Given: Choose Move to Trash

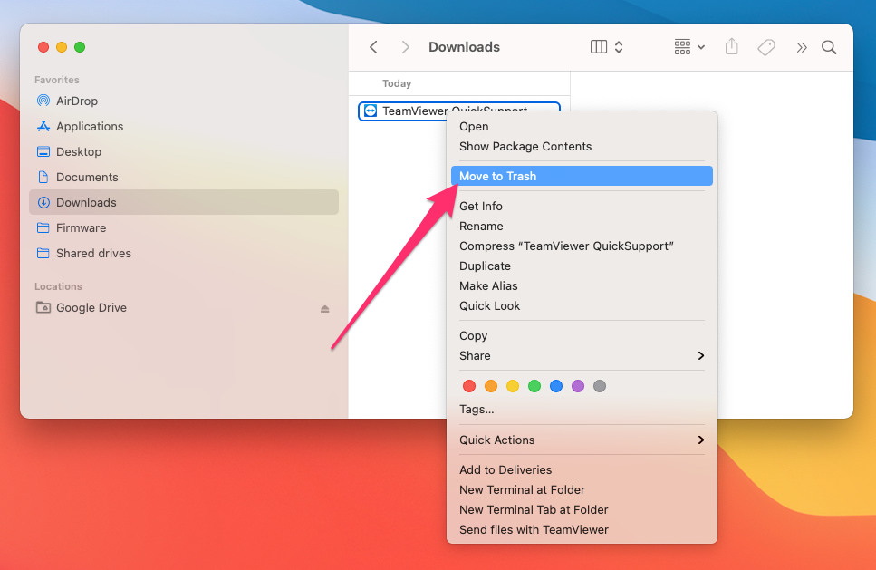Looking at the screenshot, I should pyautogui.click(x=582, y=176).
